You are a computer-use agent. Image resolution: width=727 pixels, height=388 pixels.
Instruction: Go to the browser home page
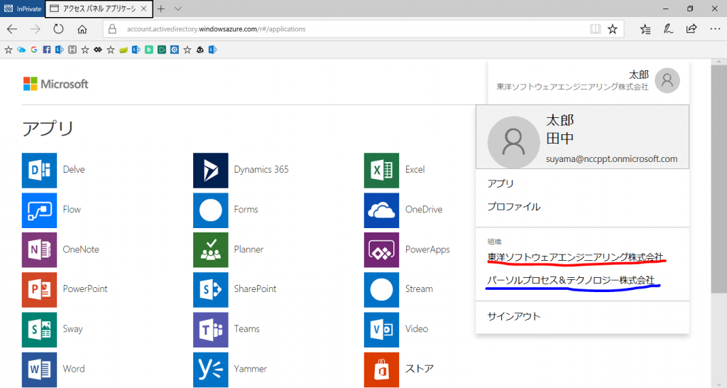coord(82,29)
